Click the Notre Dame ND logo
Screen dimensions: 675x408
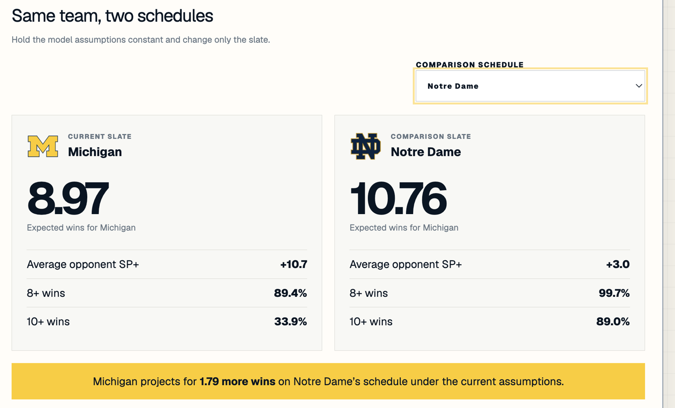click(365, 146)
